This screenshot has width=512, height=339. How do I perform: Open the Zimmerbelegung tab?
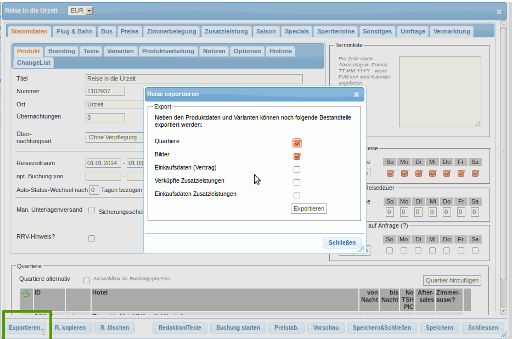(x=171, y=31)
